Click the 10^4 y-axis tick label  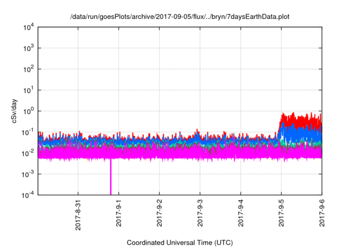[x=28, y=27]
